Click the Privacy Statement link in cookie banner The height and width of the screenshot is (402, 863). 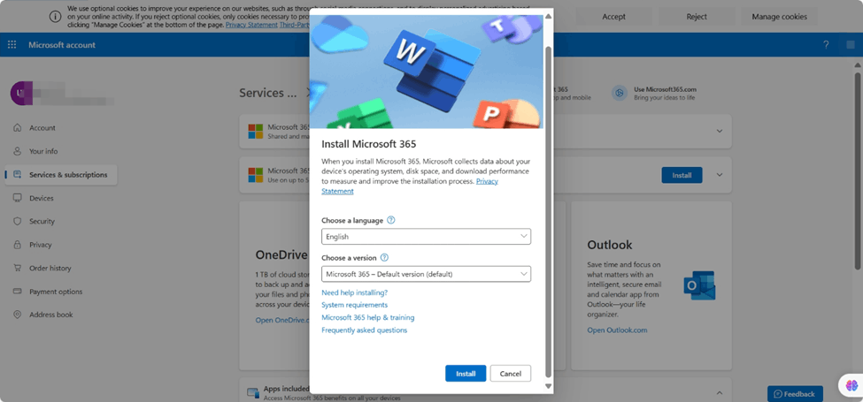[x=251, y=25]
